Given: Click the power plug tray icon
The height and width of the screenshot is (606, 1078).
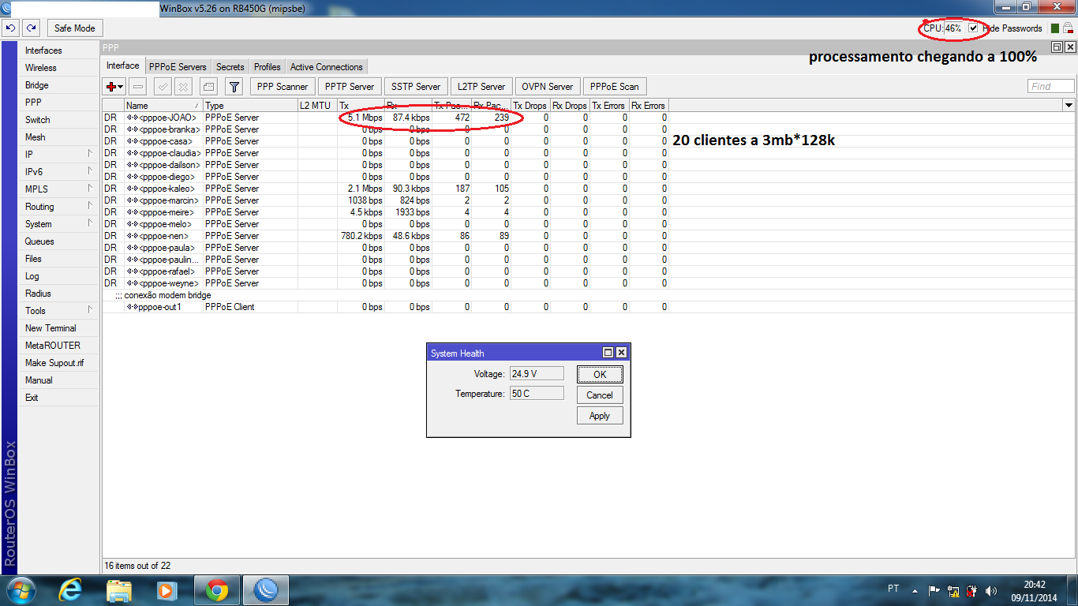Looking at the screenshot, I should 972,590.
